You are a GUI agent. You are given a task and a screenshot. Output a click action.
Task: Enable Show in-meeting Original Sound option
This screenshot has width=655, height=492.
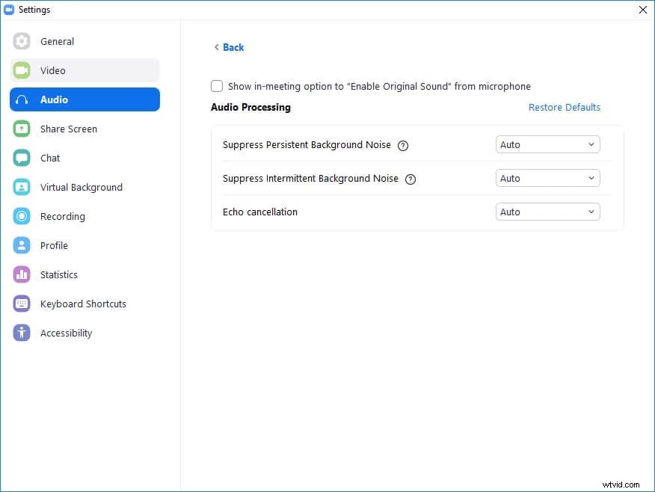[x=217, y=86]
